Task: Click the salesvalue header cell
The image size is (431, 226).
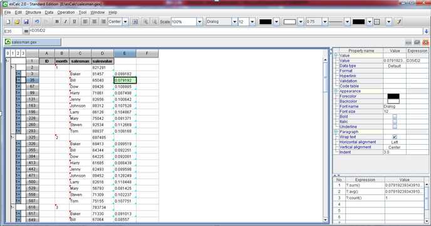Action: 103,61
